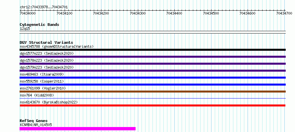This screenshot has width=295, height=132.
Task: Click the magenta KCNMB4 gene bar
Action: coord(78,129)
